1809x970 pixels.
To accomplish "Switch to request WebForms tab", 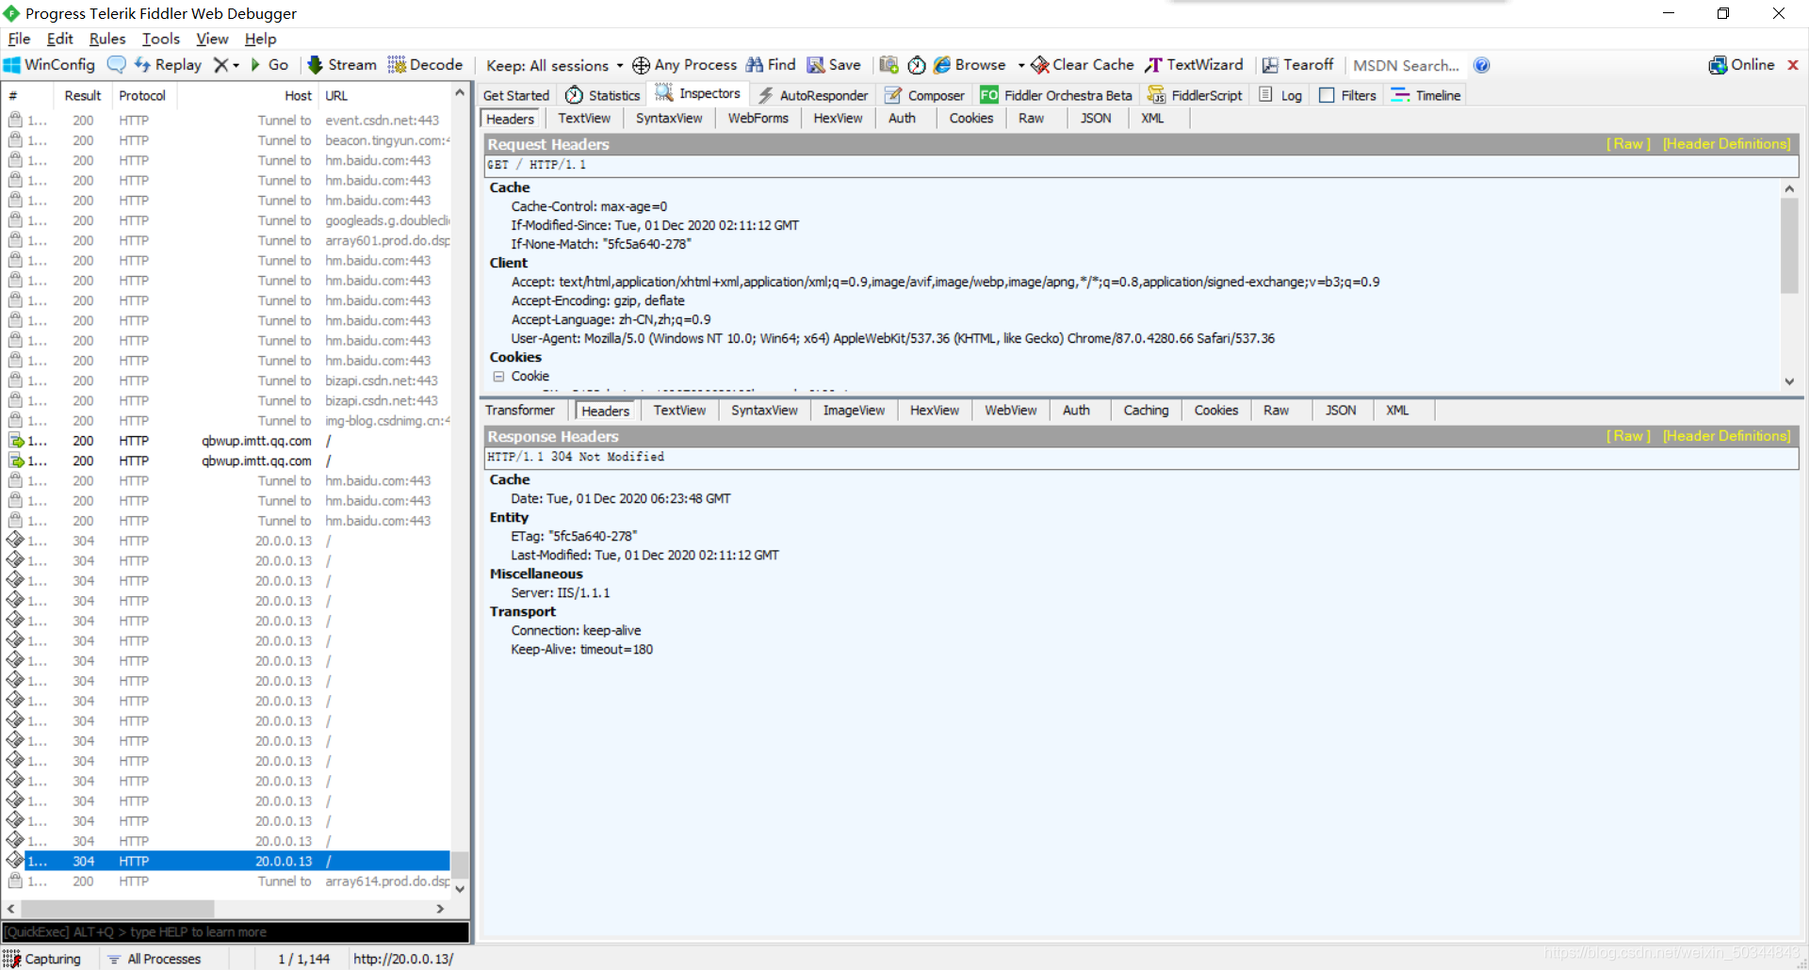I will click(758, 118).
